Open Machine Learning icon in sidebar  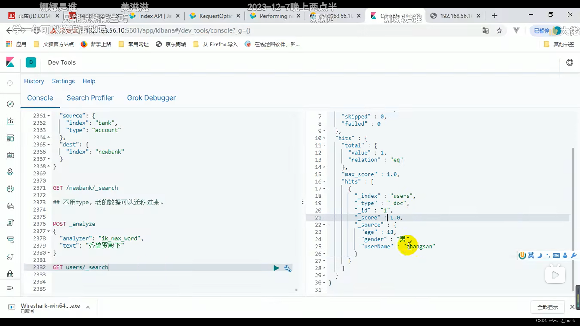pos(10,189)
